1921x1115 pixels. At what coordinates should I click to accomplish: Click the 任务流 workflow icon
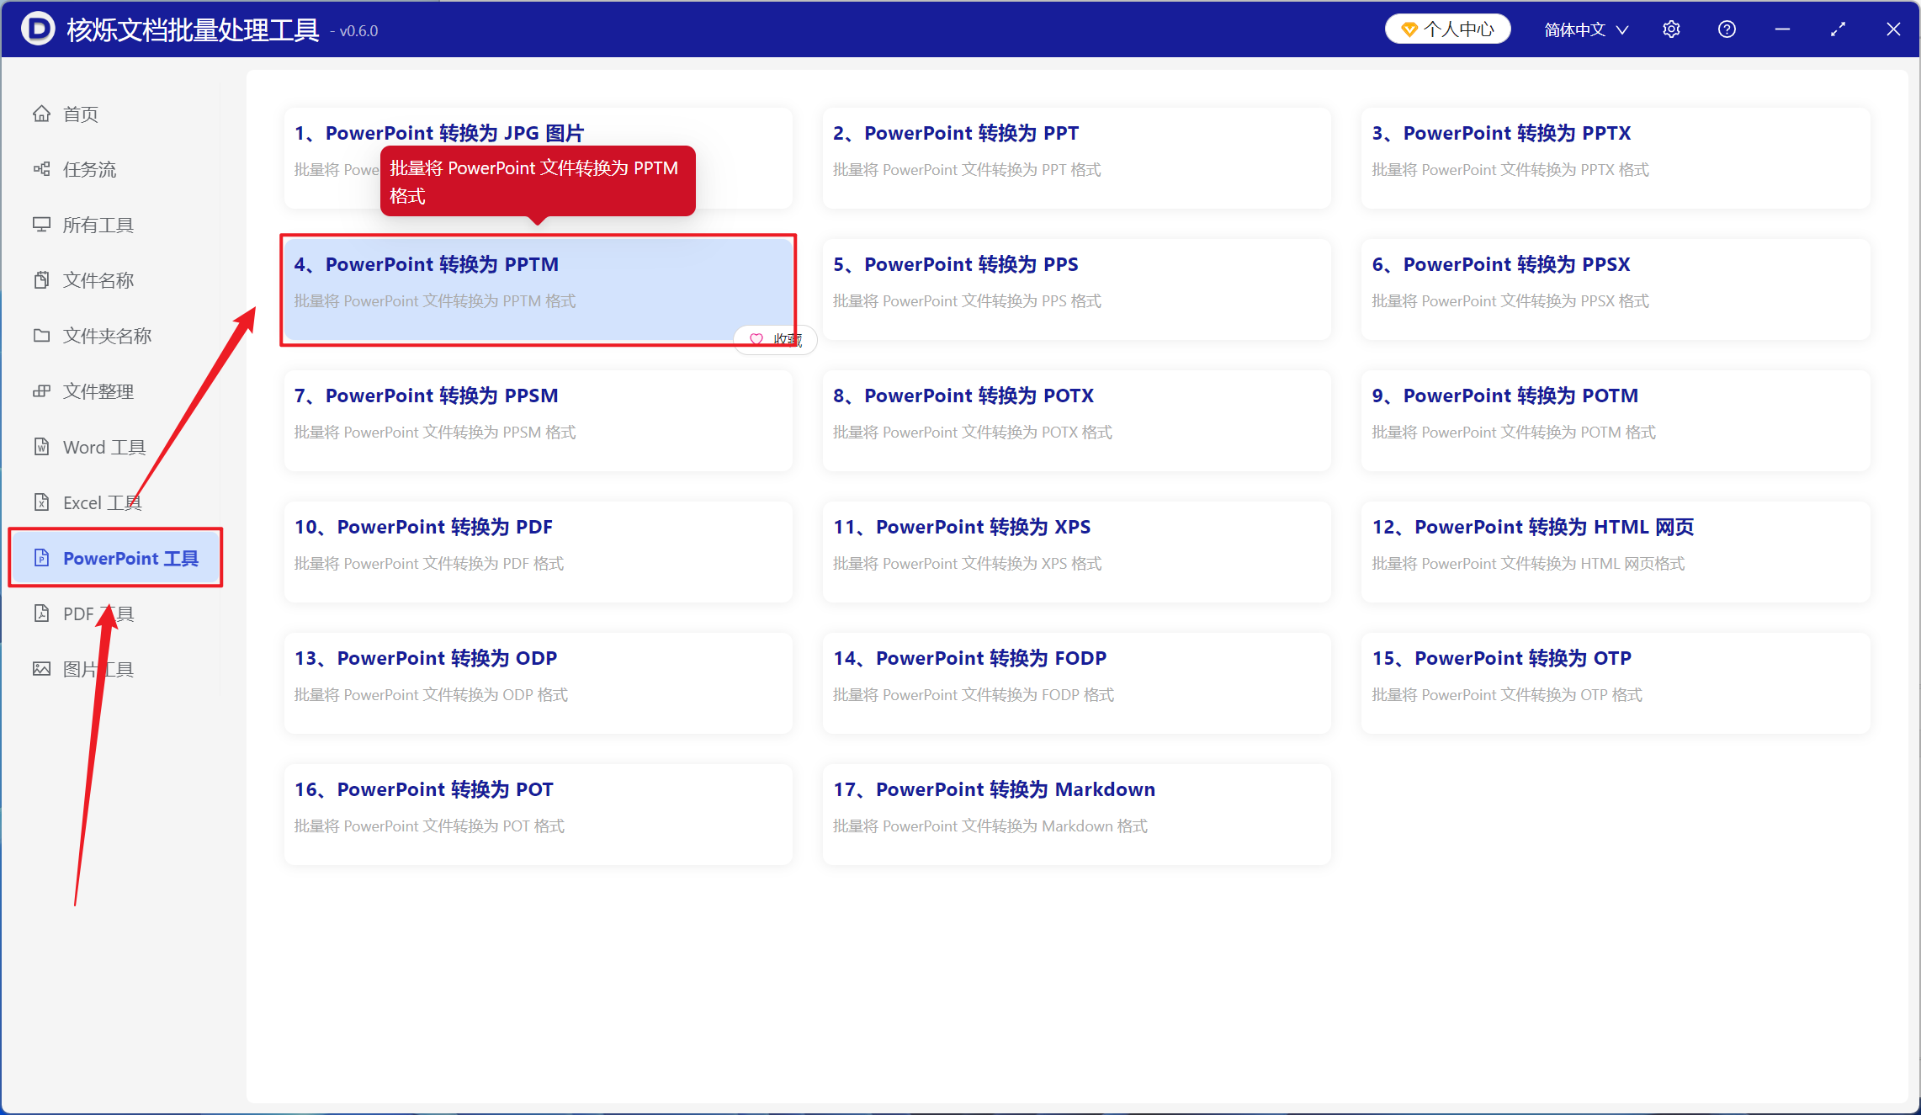(41, 169)
